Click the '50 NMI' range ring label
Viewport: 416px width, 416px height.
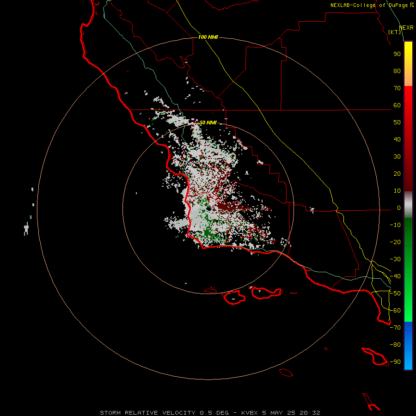pyautogui.click(x=208, y=122)
